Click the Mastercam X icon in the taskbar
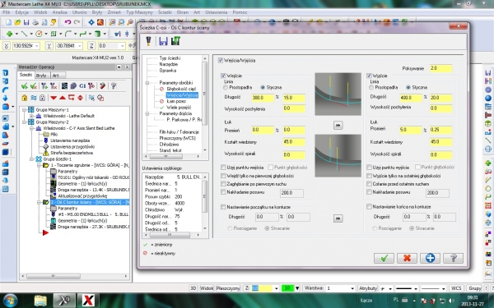The image size is (494, 308). [64, 300]
